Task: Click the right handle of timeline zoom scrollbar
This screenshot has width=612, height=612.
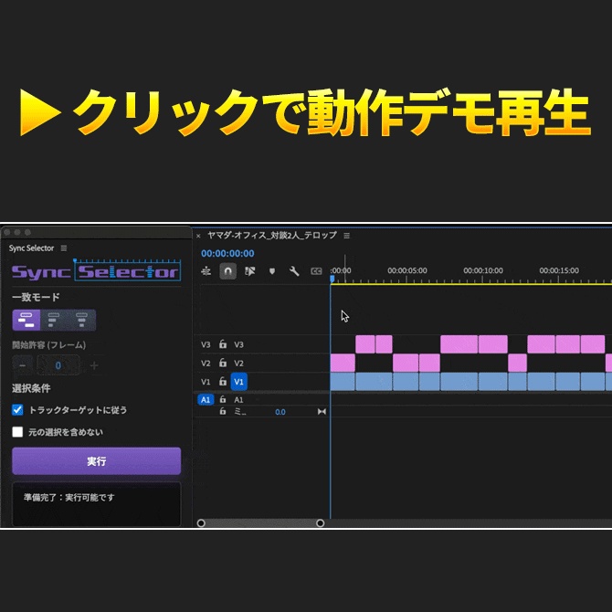Action: (320, 523)
